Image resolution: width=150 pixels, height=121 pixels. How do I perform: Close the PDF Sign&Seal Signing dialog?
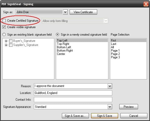(x=146, y=4)
